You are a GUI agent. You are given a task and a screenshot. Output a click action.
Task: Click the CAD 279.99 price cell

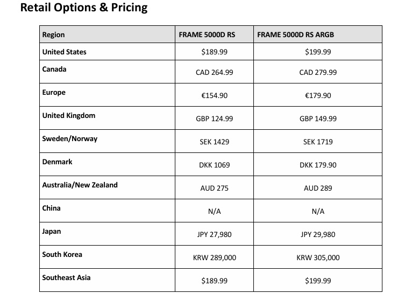[318, 72]
